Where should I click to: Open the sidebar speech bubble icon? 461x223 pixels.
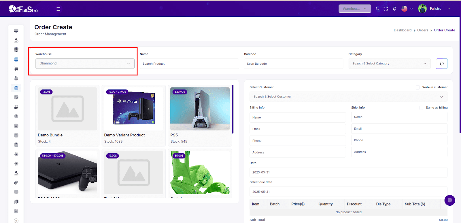[x=16, y=192]
